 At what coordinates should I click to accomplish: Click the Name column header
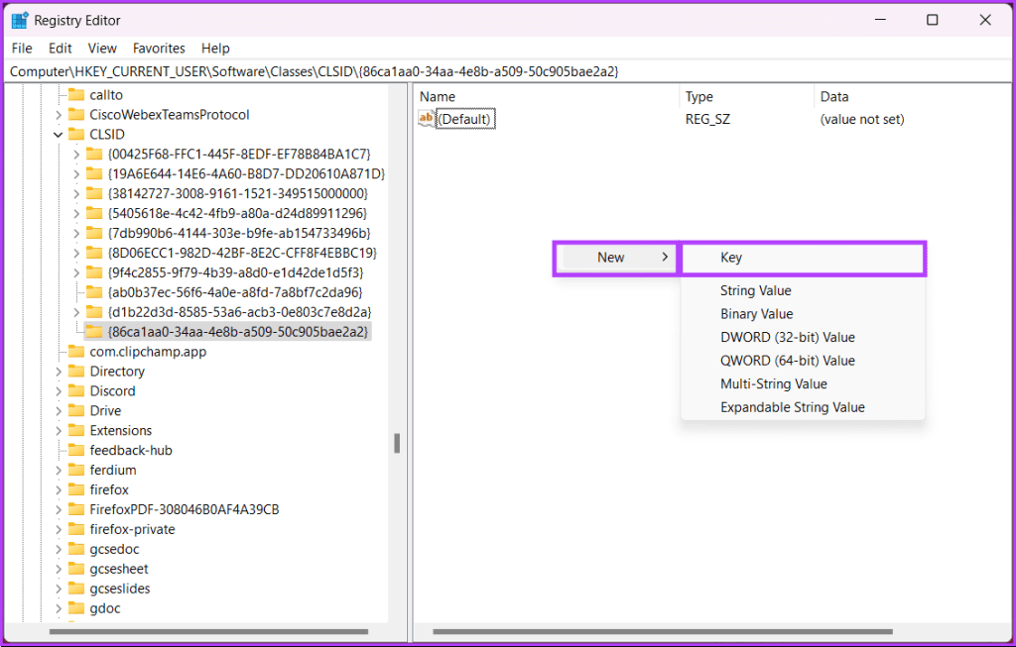[x=547, y=96]
